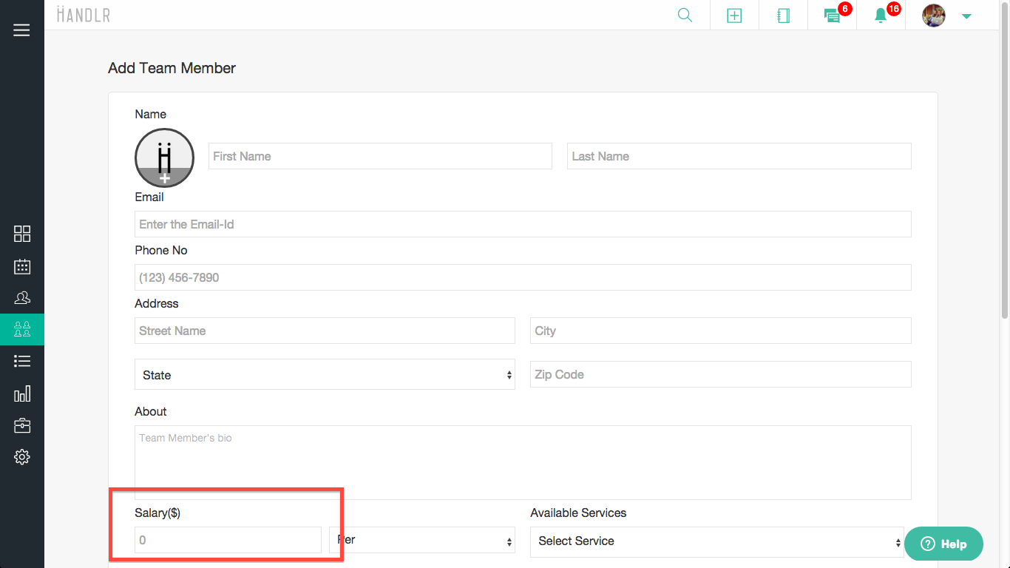The image size is (1010, 568).
Task: Upload team member profile photo avatar
Action: (164, 158)
